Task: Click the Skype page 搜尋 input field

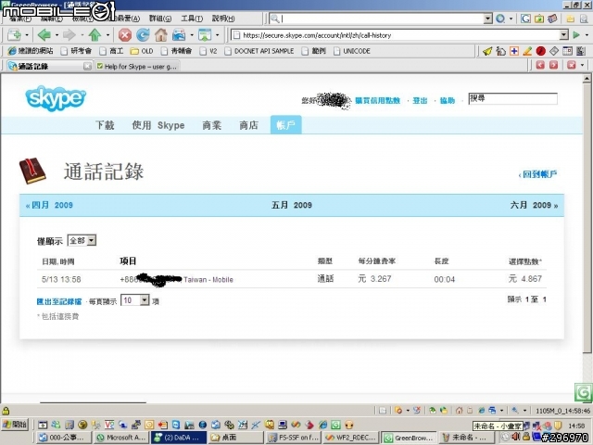Action: (512, 98)
